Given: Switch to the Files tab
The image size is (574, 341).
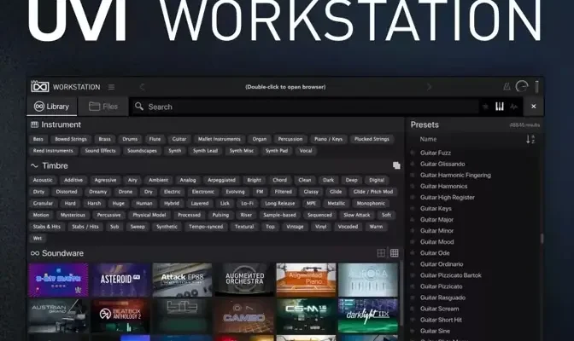Looking at the screenshot, I should coord(102,107).
